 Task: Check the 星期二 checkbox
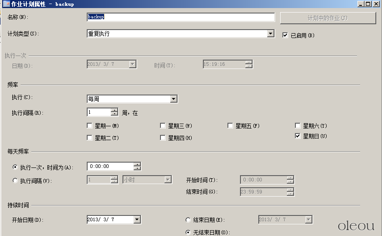89,138
